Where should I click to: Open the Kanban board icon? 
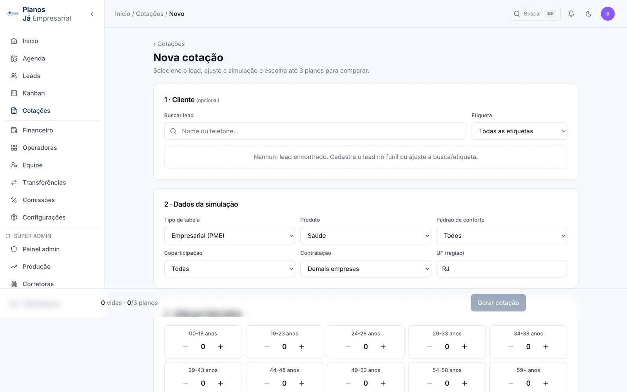tap(14, 93)
